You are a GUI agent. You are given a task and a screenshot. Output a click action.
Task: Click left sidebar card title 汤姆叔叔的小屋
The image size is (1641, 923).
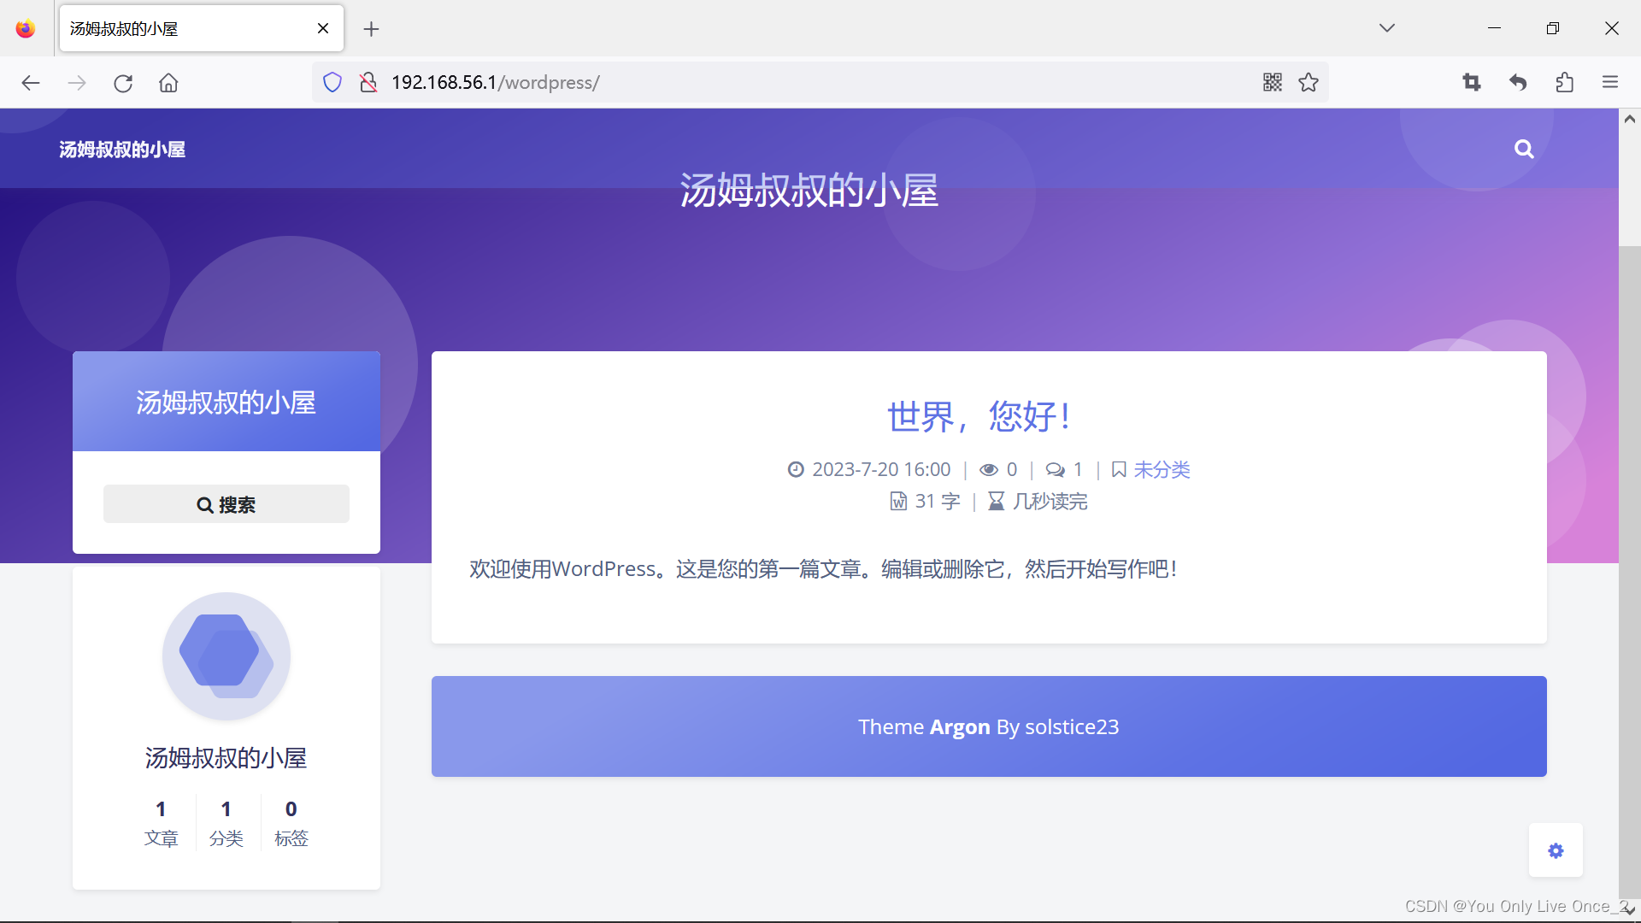coord(226,403)
